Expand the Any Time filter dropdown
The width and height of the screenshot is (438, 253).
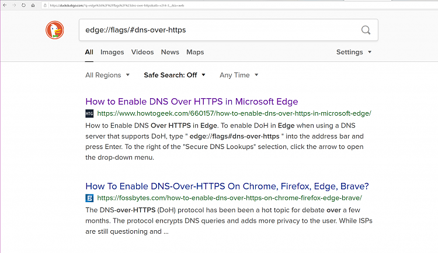239,75
